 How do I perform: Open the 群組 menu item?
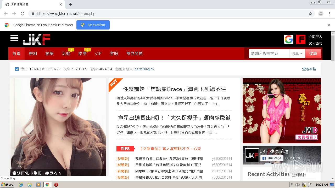[33, 54]
